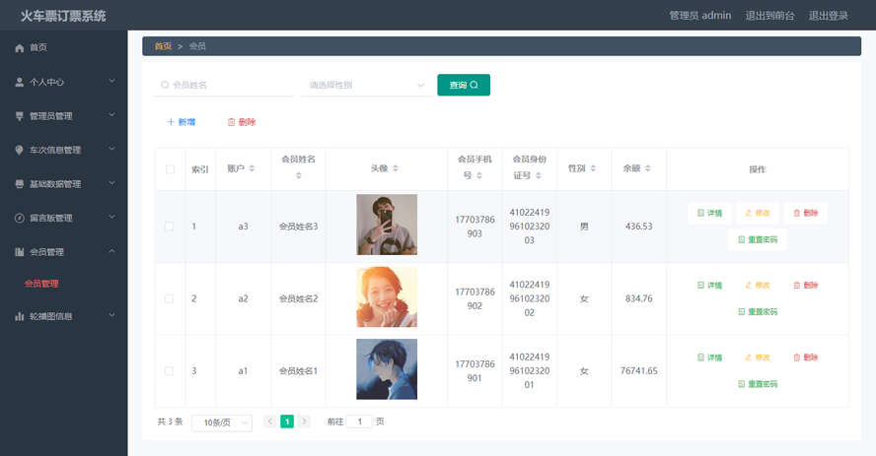Click the sort arrows on the 性别 column
Screen dimensions: 876x456
point(593,168)
